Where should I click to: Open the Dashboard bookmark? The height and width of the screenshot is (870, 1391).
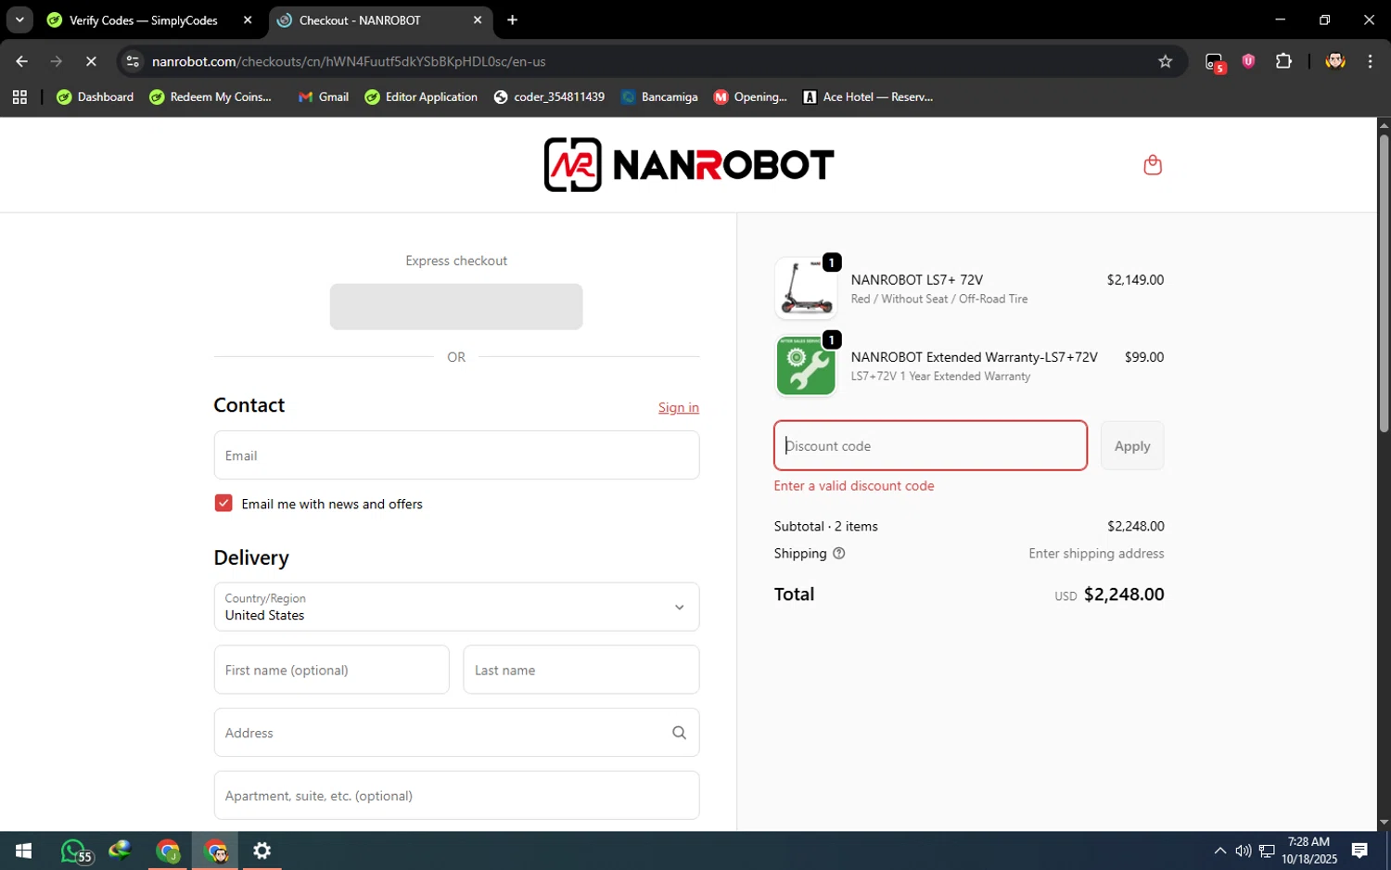[x=96, y=96]
